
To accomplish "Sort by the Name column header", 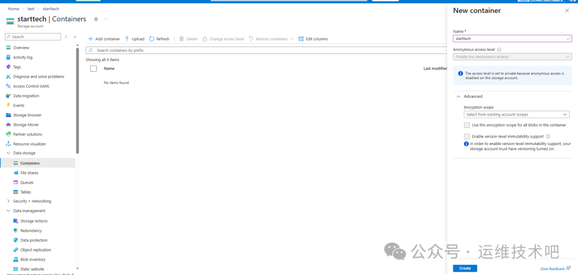I will pos(109,68).
